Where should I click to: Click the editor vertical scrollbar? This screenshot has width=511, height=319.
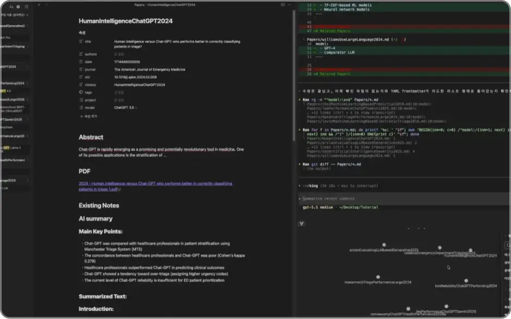coord(294,77)
